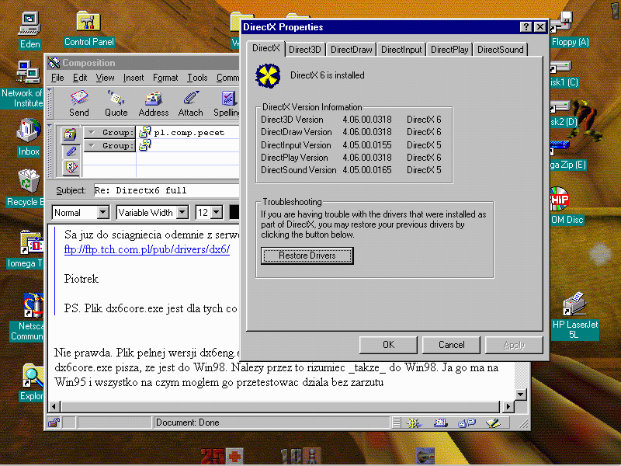Image resolution: width=621 pixels, height=466 pixels.
Task: Click the horizontal scrollbar left arrow
Action: click(55, 406)
